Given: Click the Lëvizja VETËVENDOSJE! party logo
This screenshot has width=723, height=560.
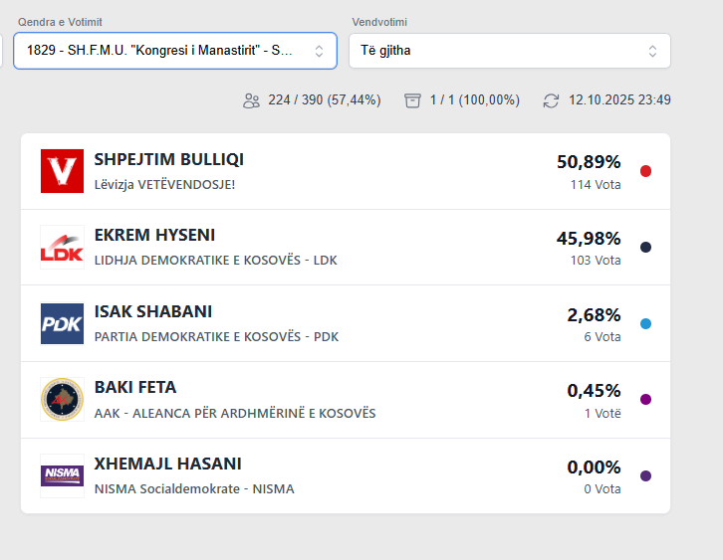Looking at the screenshot, I should point(62,171).
